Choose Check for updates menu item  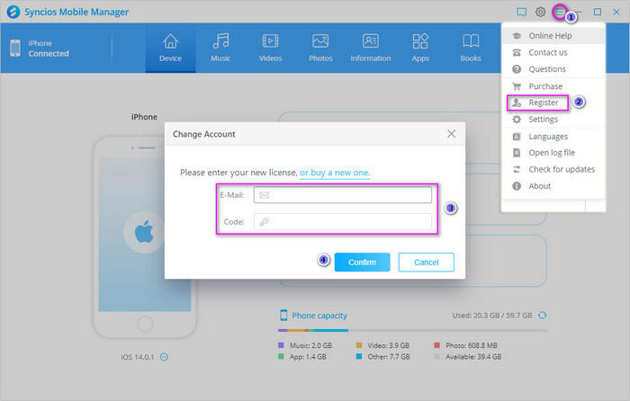click(561, 169)
